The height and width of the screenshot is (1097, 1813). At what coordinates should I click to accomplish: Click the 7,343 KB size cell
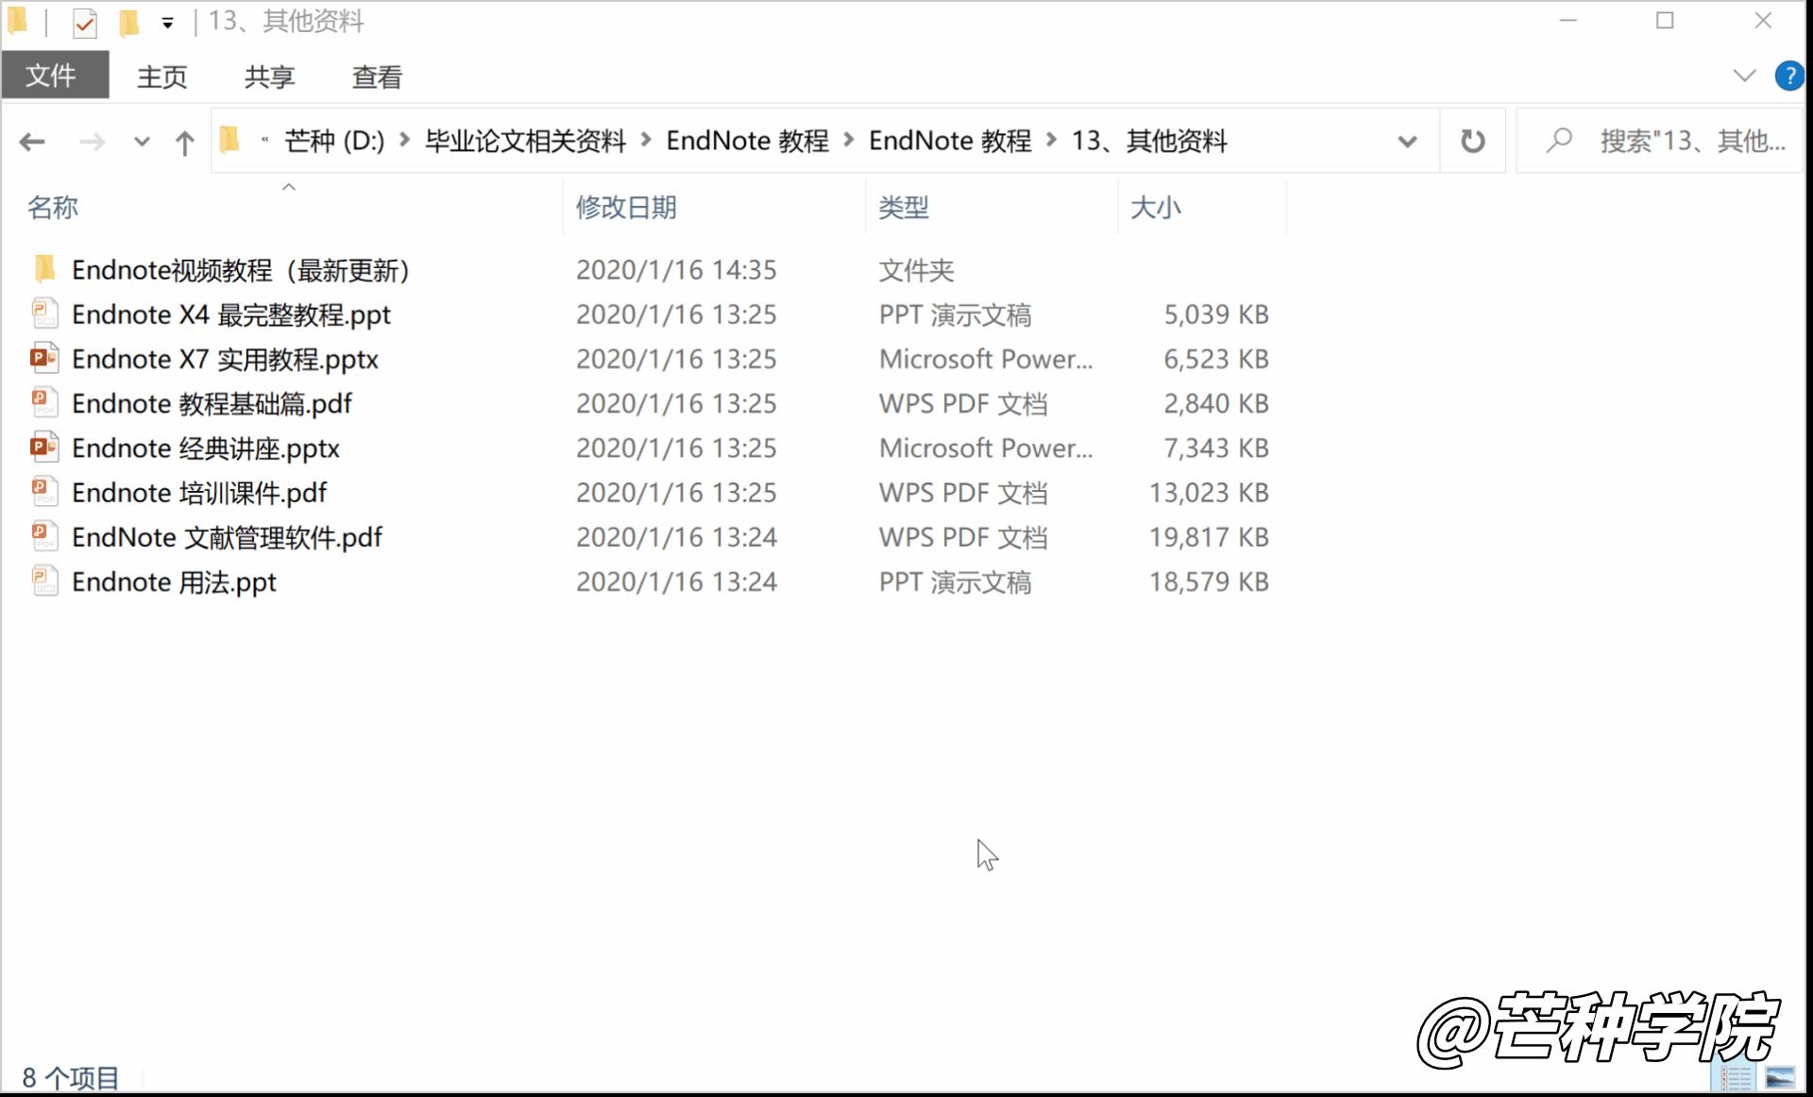click(1216, 447)
